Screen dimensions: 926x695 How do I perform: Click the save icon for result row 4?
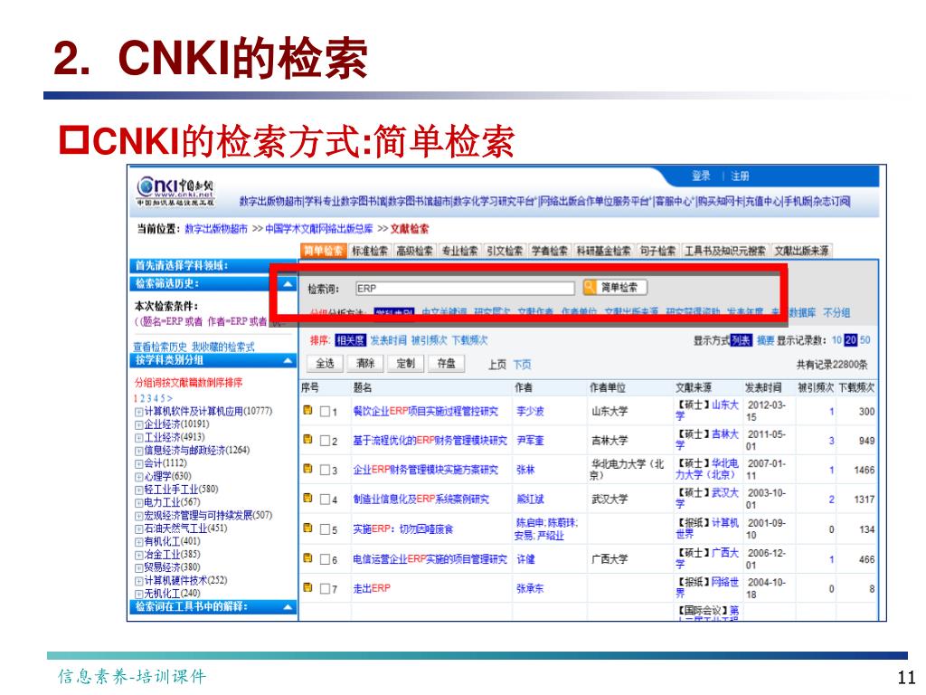tap(307, 499)
